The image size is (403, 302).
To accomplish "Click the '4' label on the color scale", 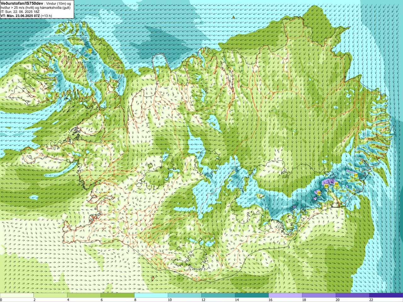I will (68, 300).
